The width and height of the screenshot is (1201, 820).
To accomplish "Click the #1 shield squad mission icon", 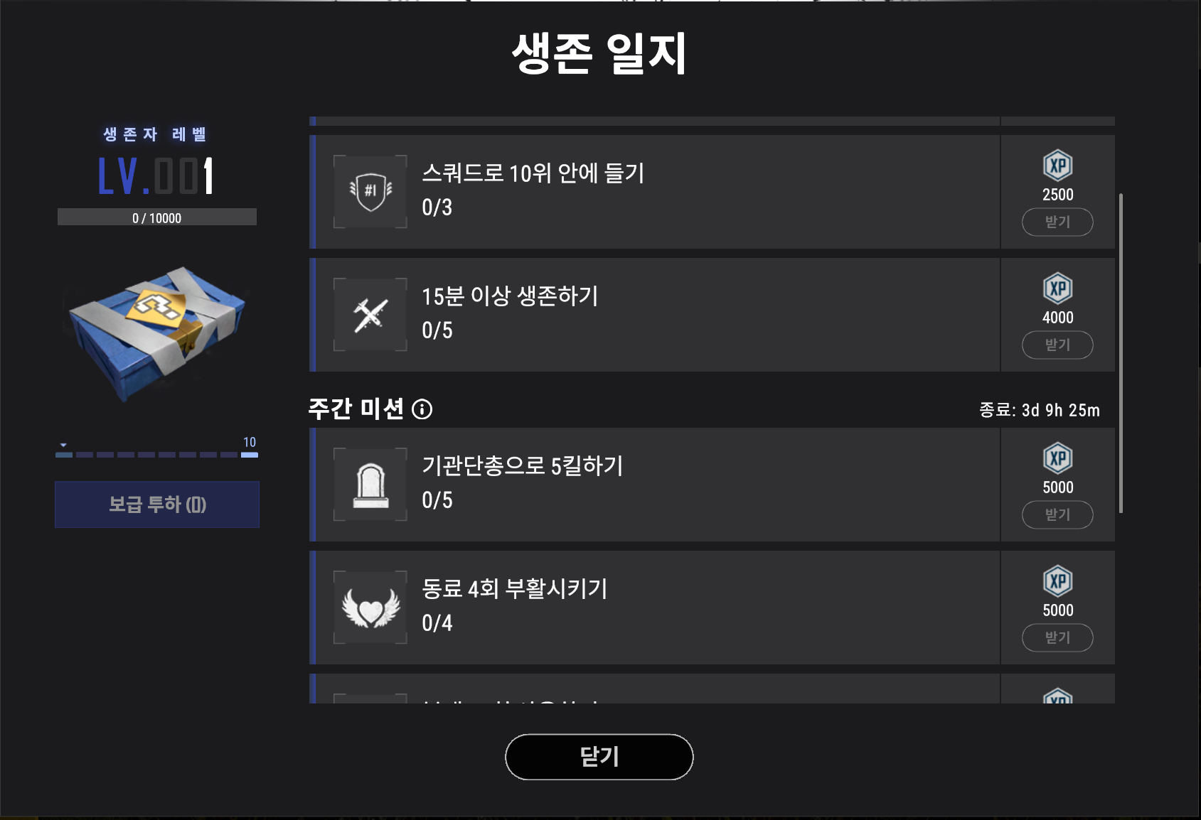I will [x=370, y=191].
